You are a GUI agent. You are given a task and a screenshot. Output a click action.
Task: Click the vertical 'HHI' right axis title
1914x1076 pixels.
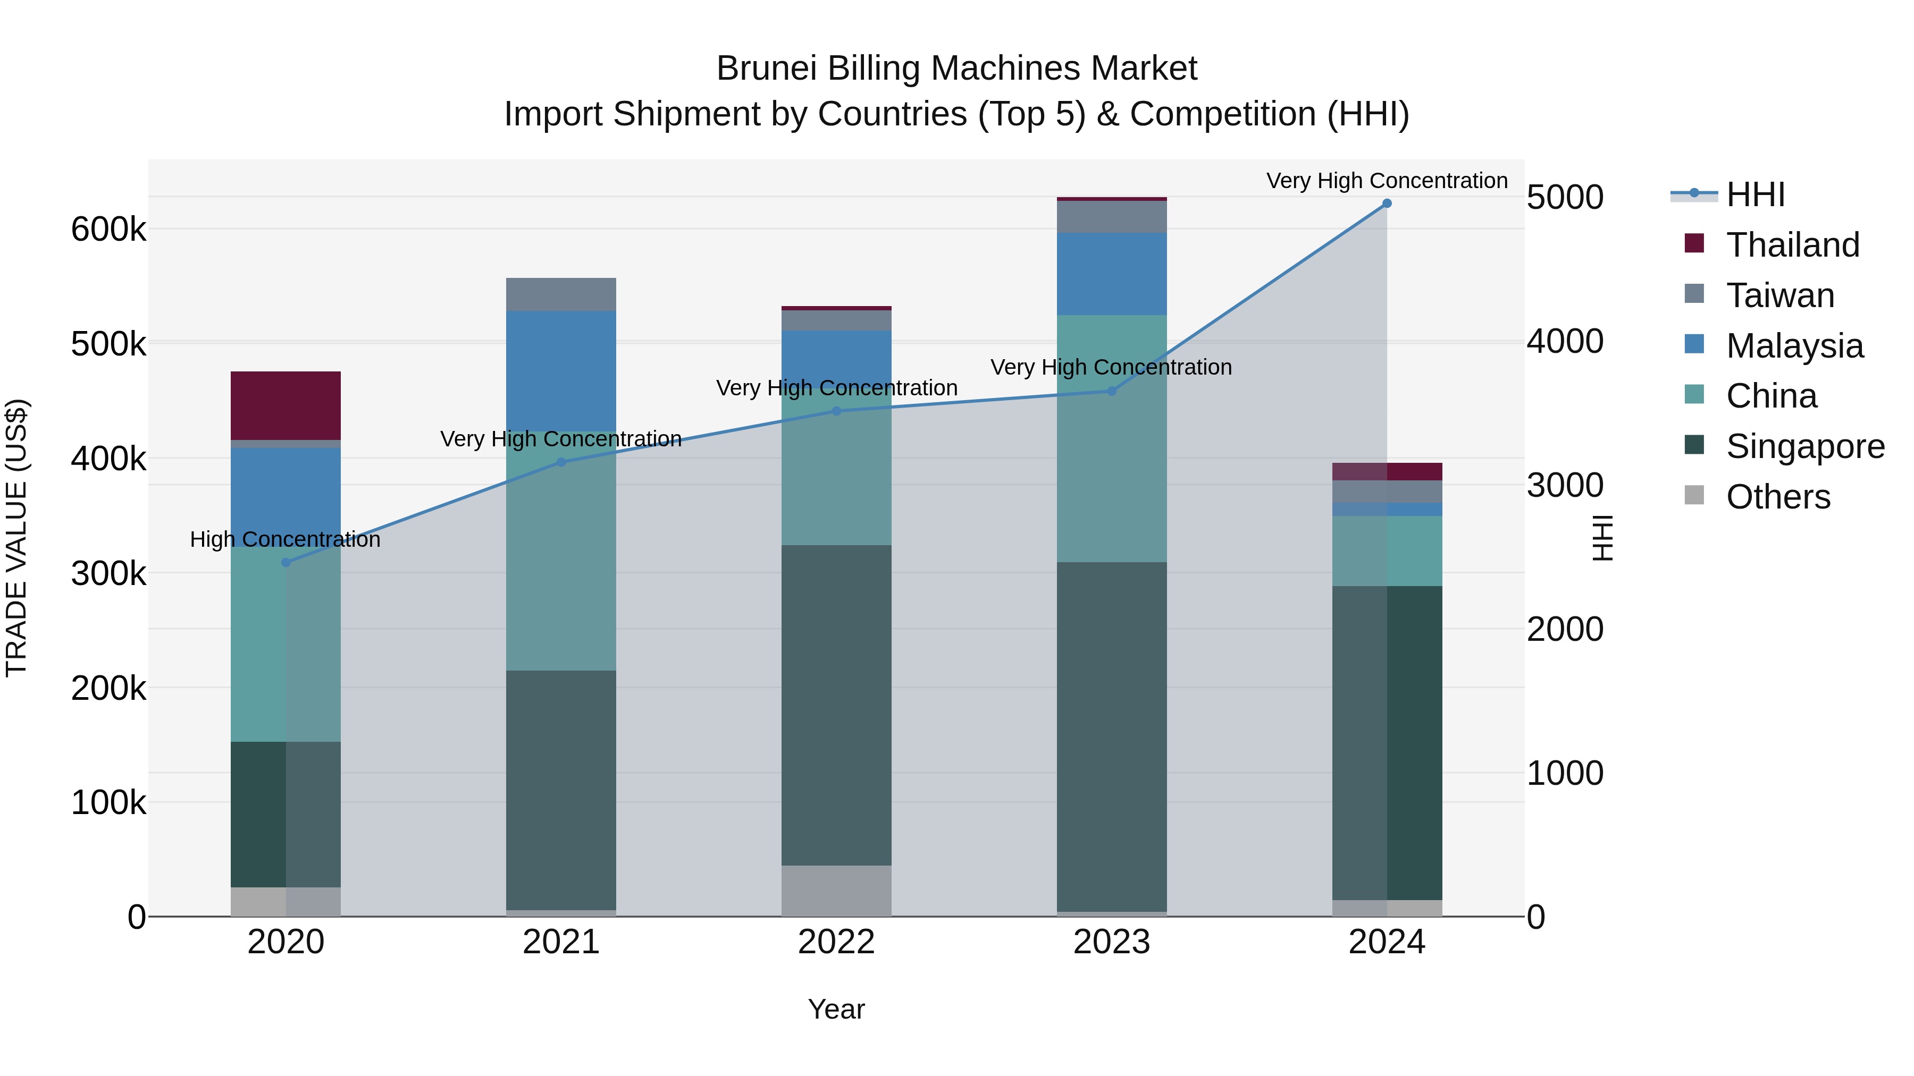coord(1602,538)
